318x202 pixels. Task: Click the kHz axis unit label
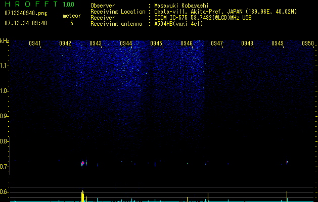click(5, 41)
